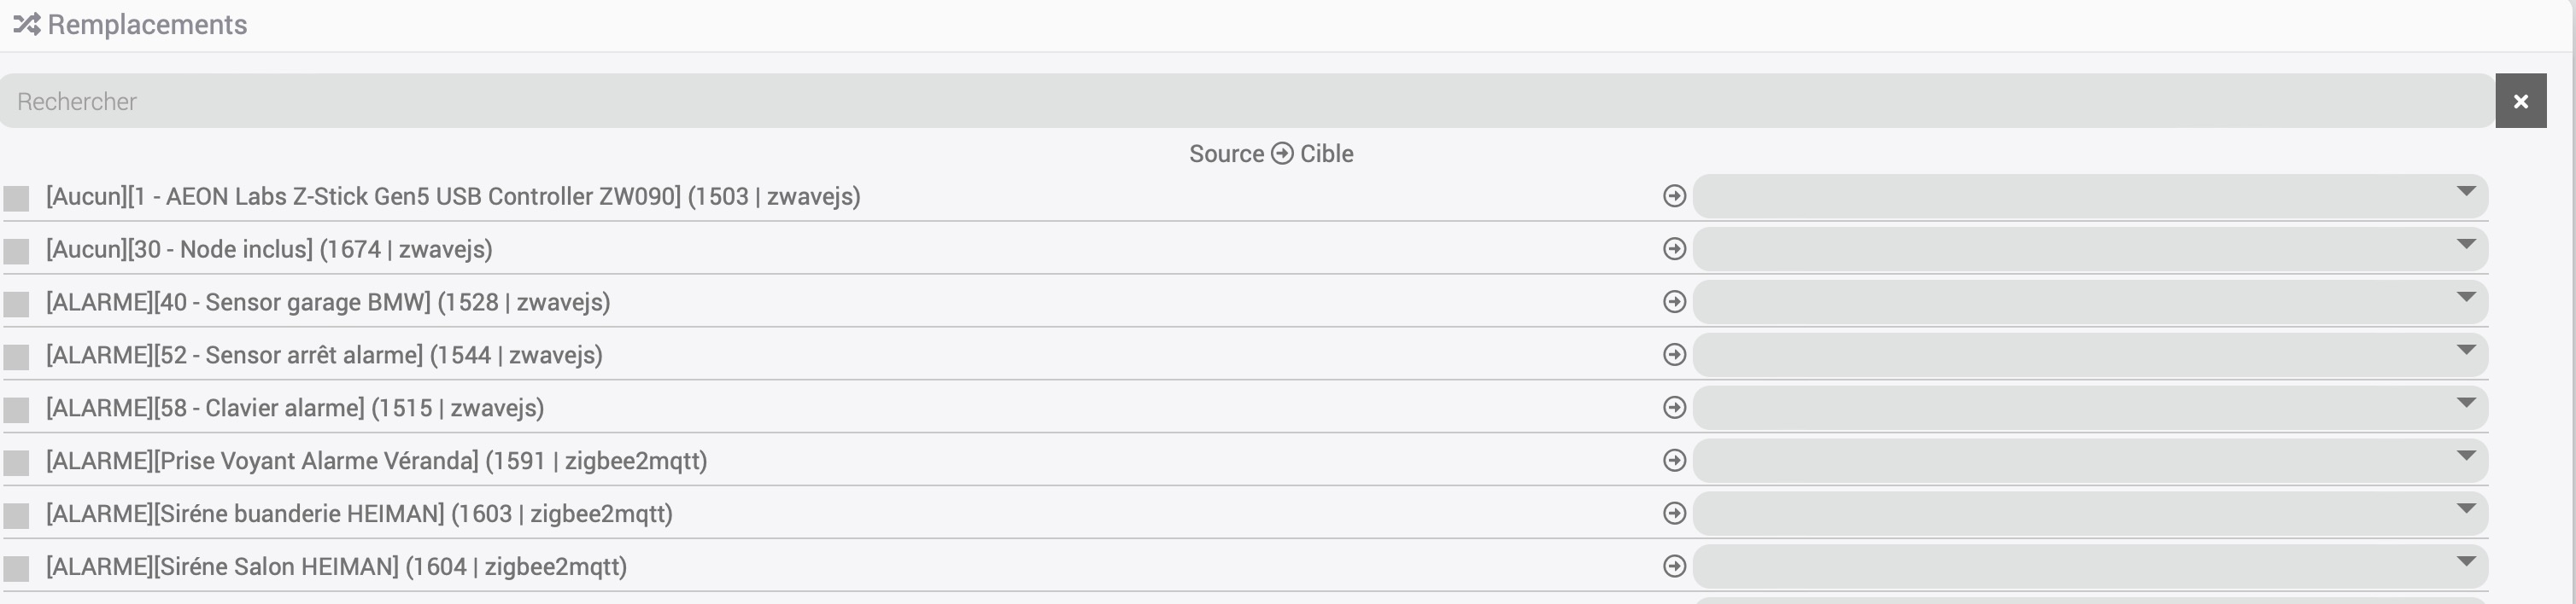Screen dimensions: 2576x604
Task: Click the Prise Voyant Alarme Véranda label
Action: click(376, 462)
